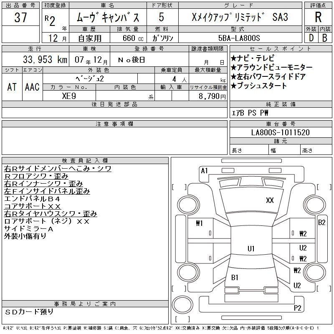Select the vehicle history value 自家用
The image size is (334, 334).
coord(90,38)
